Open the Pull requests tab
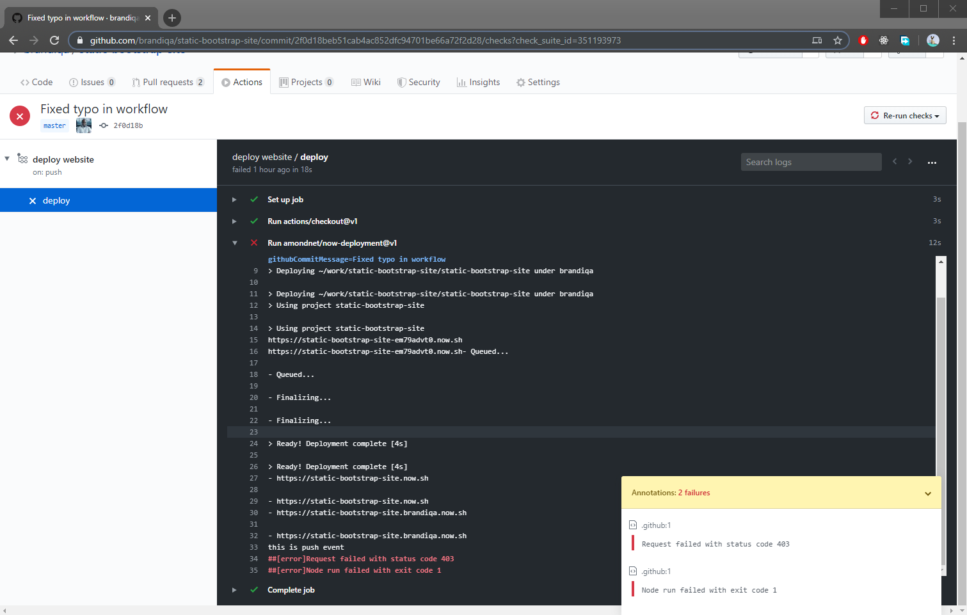Screen dimensions: 967x615 pos(168,82)
